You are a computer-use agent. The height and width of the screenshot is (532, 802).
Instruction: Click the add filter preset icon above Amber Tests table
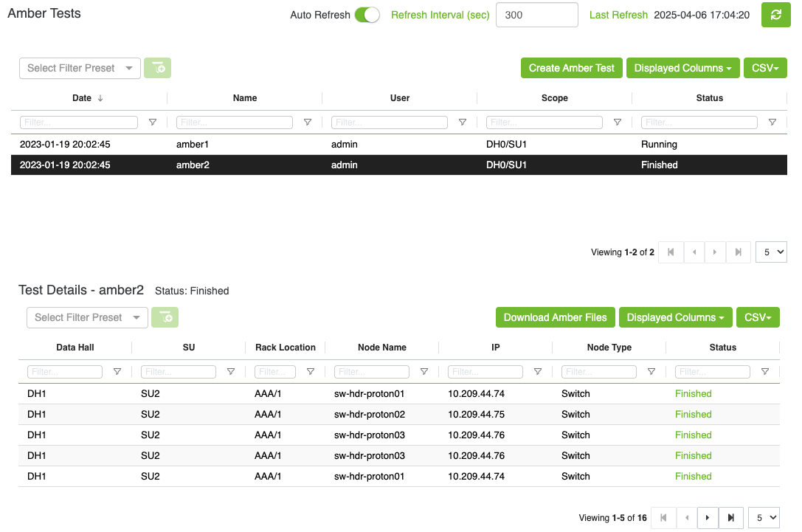point(157,68)
